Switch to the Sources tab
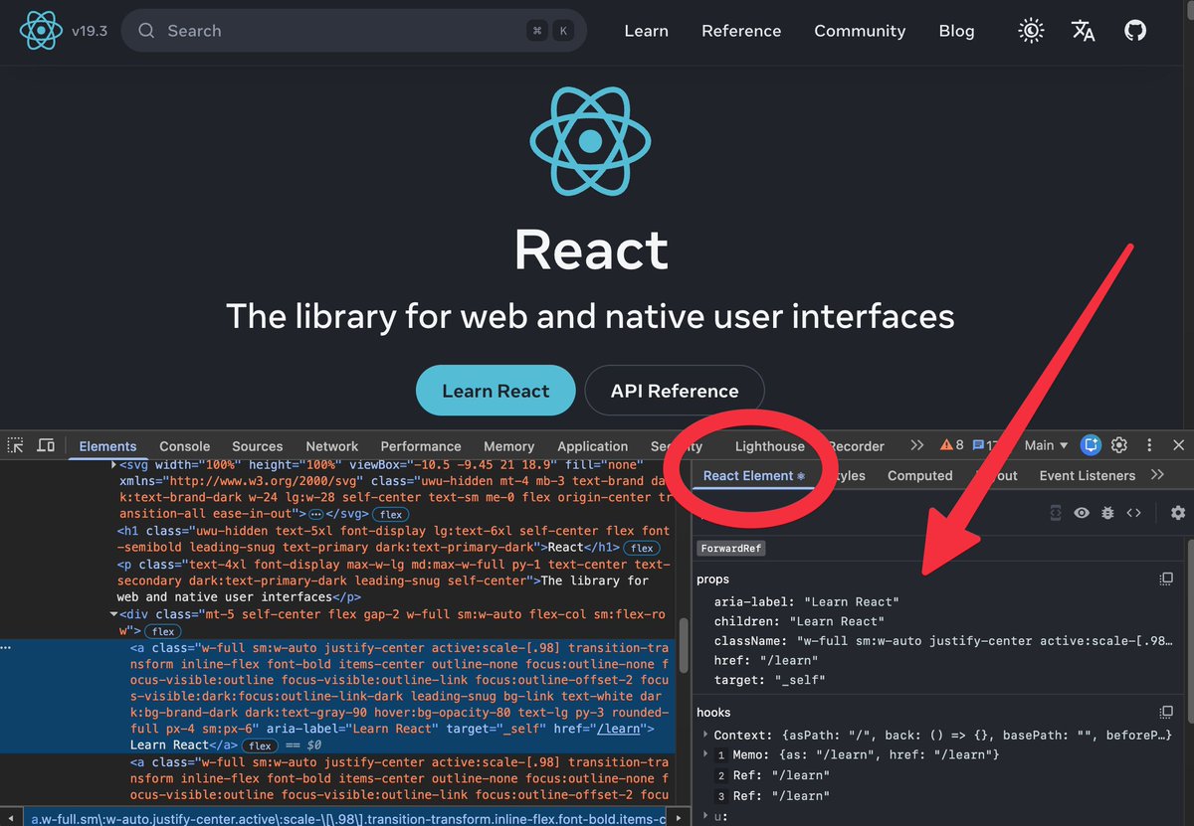The image size is (1194, 826). pyautogui.click(x=258, y=446)
